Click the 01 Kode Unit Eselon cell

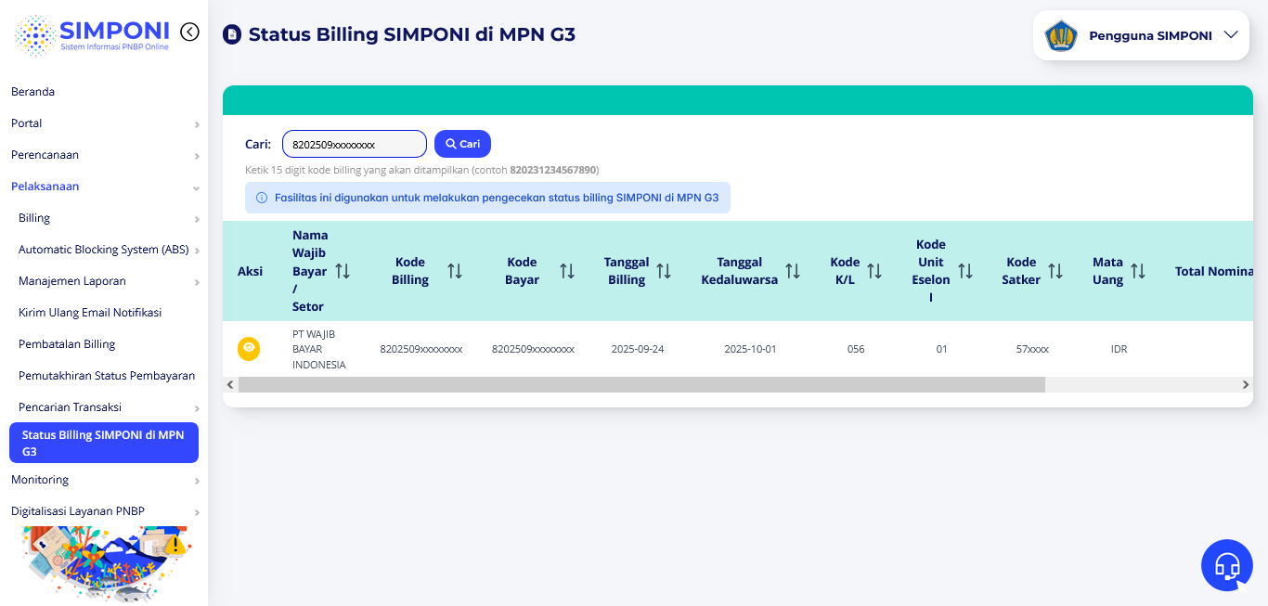[x=942, y=349]
